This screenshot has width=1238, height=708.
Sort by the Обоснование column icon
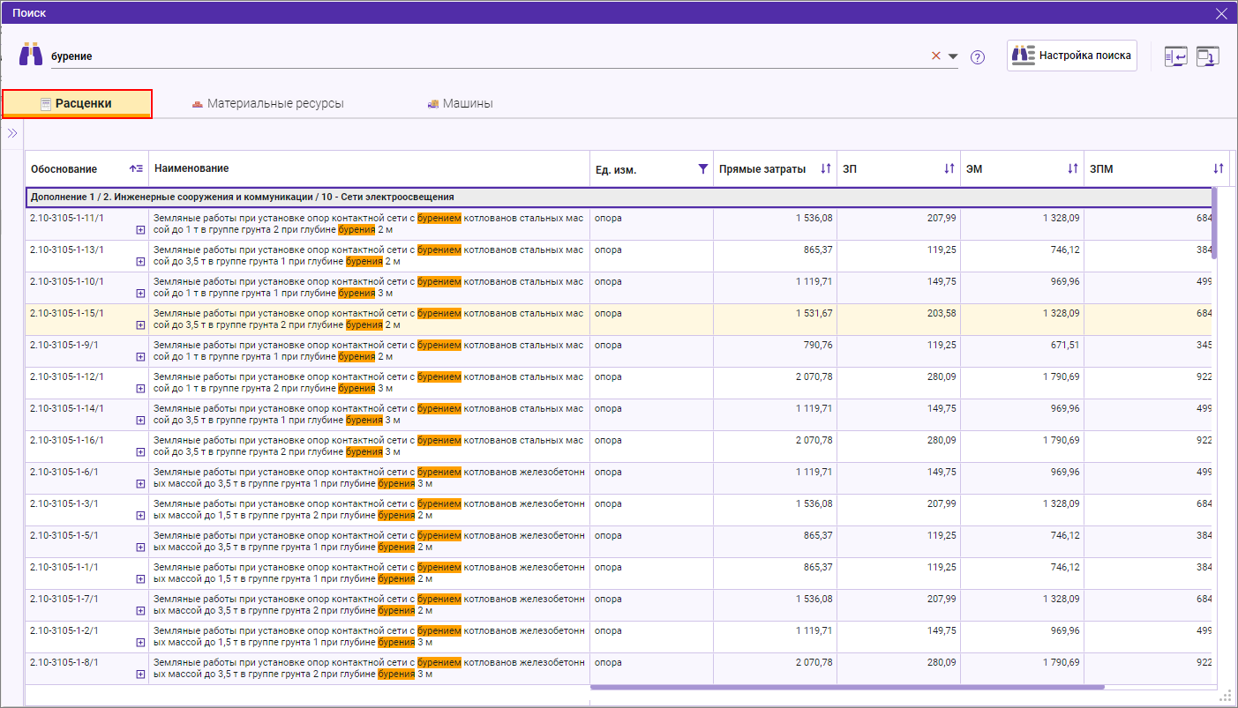tap(136, 168)
